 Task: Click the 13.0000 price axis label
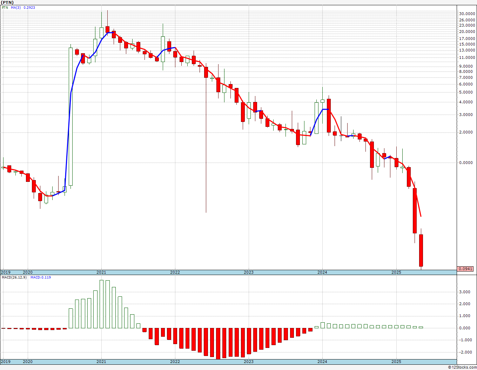(467, 50)
